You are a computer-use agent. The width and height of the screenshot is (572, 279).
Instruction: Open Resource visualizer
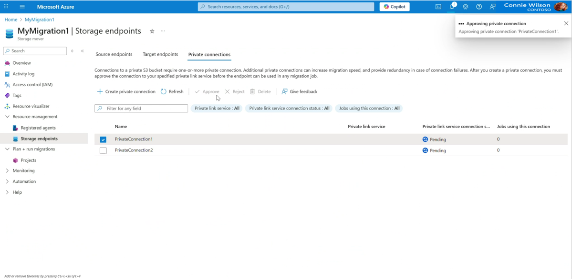[x=31, y=106]
